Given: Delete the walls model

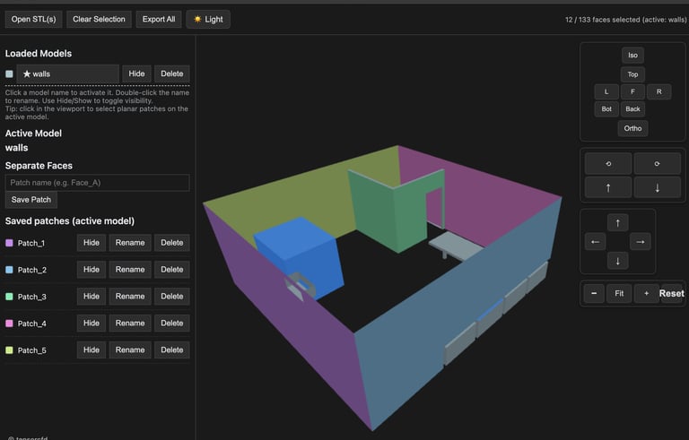Looking at the screenshot, I should [x=172, y=73].
